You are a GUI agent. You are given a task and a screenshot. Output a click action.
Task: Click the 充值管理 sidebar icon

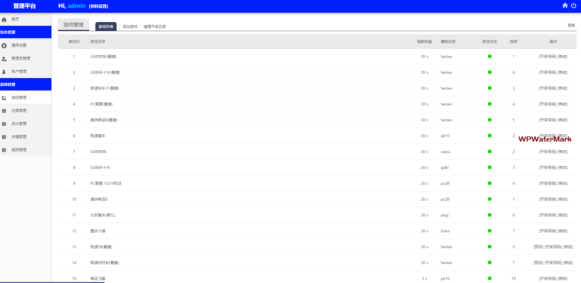[4, 137]
